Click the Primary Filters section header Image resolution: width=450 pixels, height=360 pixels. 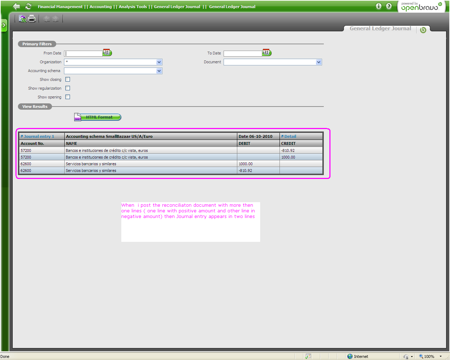click(37, 44)
